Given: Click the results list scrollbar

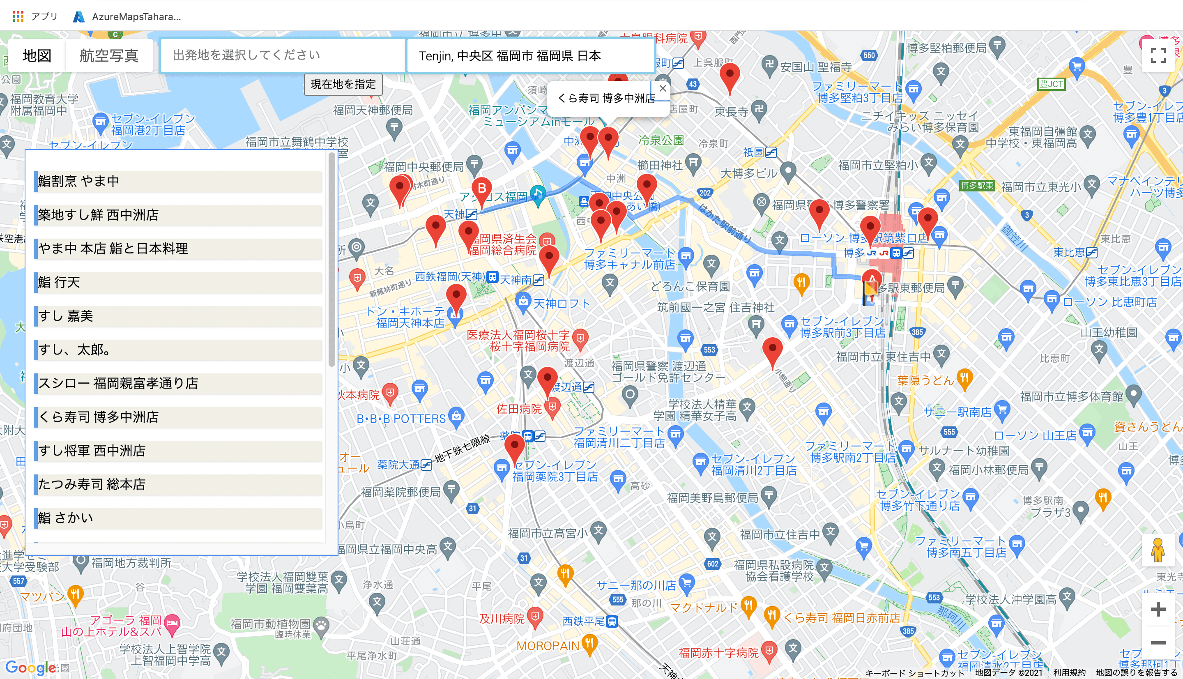Looking at the screenshot, I should (331, 260).
